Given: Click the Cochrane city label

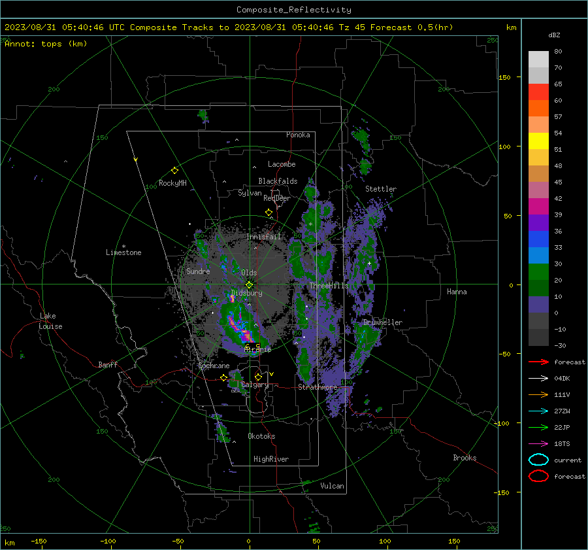Looking at the screenshot, I should tap(214, 366).
